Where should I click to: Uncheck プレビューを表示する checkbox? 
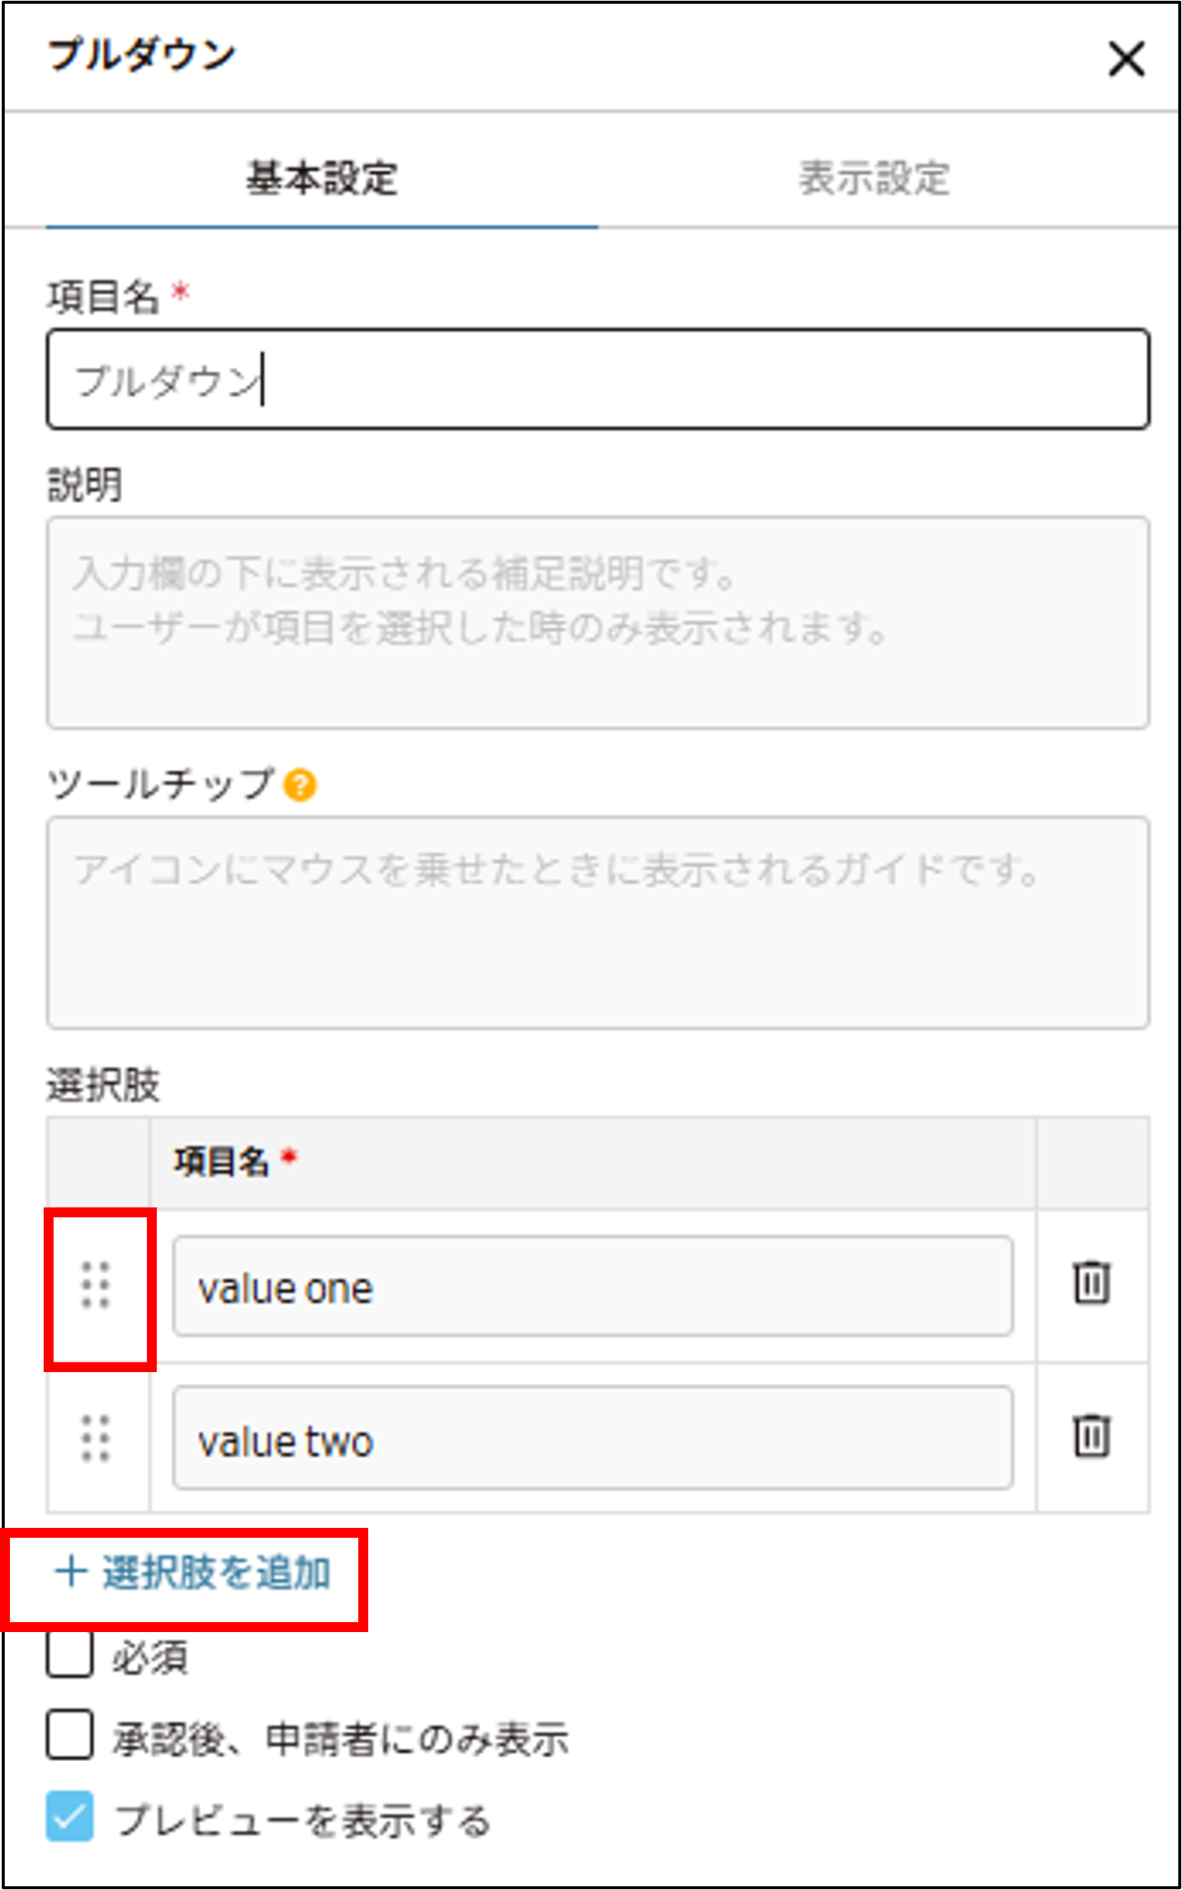[x=69, y=1817]
